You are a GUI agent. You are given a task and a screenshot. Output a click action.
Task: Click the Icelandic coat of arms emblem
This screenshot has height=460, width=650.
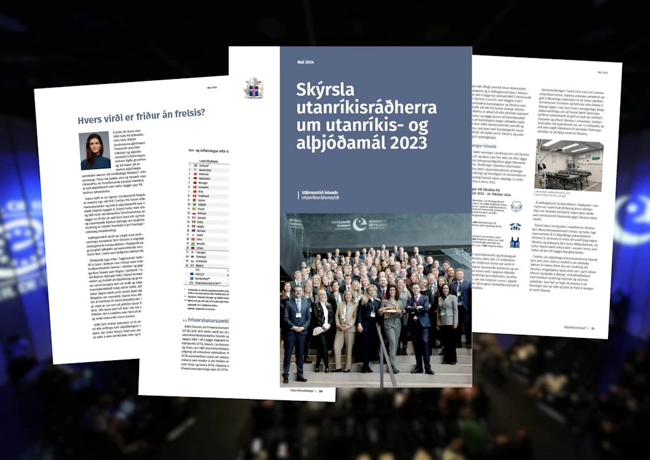(x=253, y=88)
